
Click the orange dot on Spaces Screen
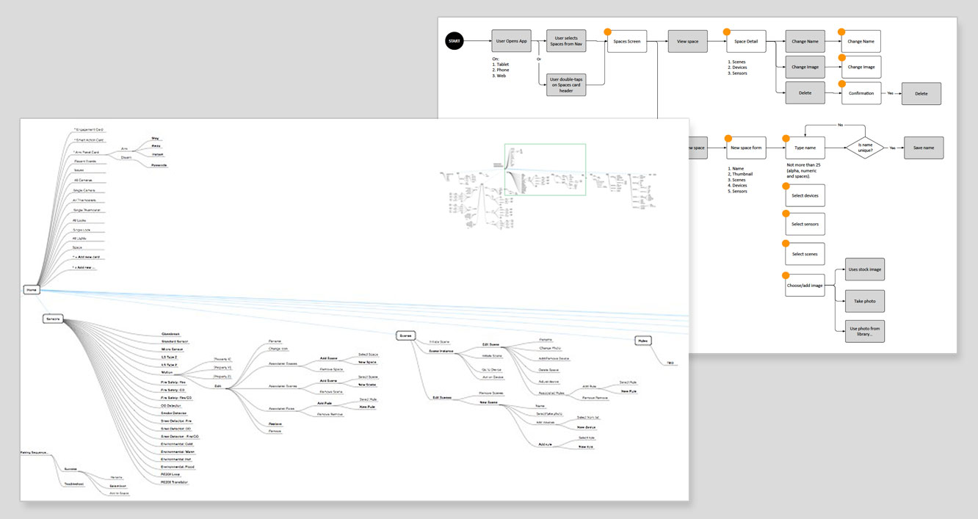coord(608,32)
